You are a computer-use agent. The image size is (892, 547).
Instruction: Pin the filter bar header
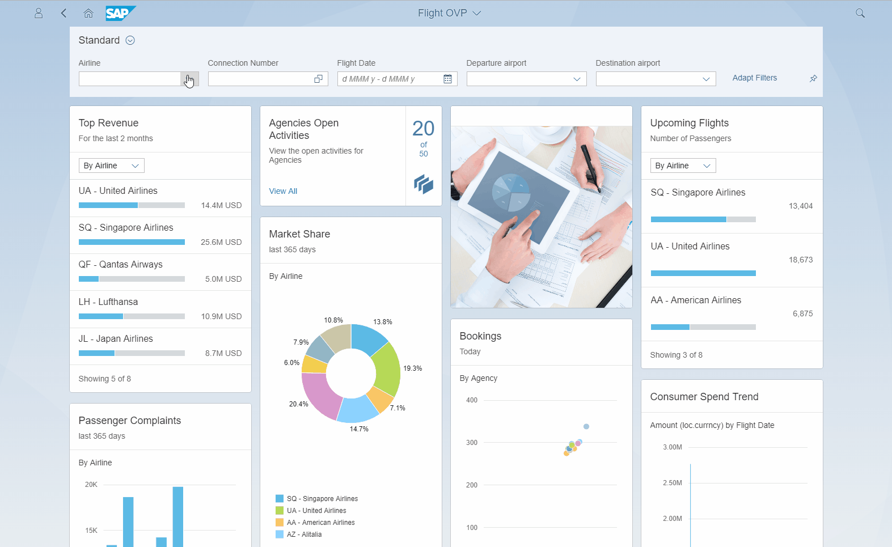pyautogui.click(x=813, y=78)
